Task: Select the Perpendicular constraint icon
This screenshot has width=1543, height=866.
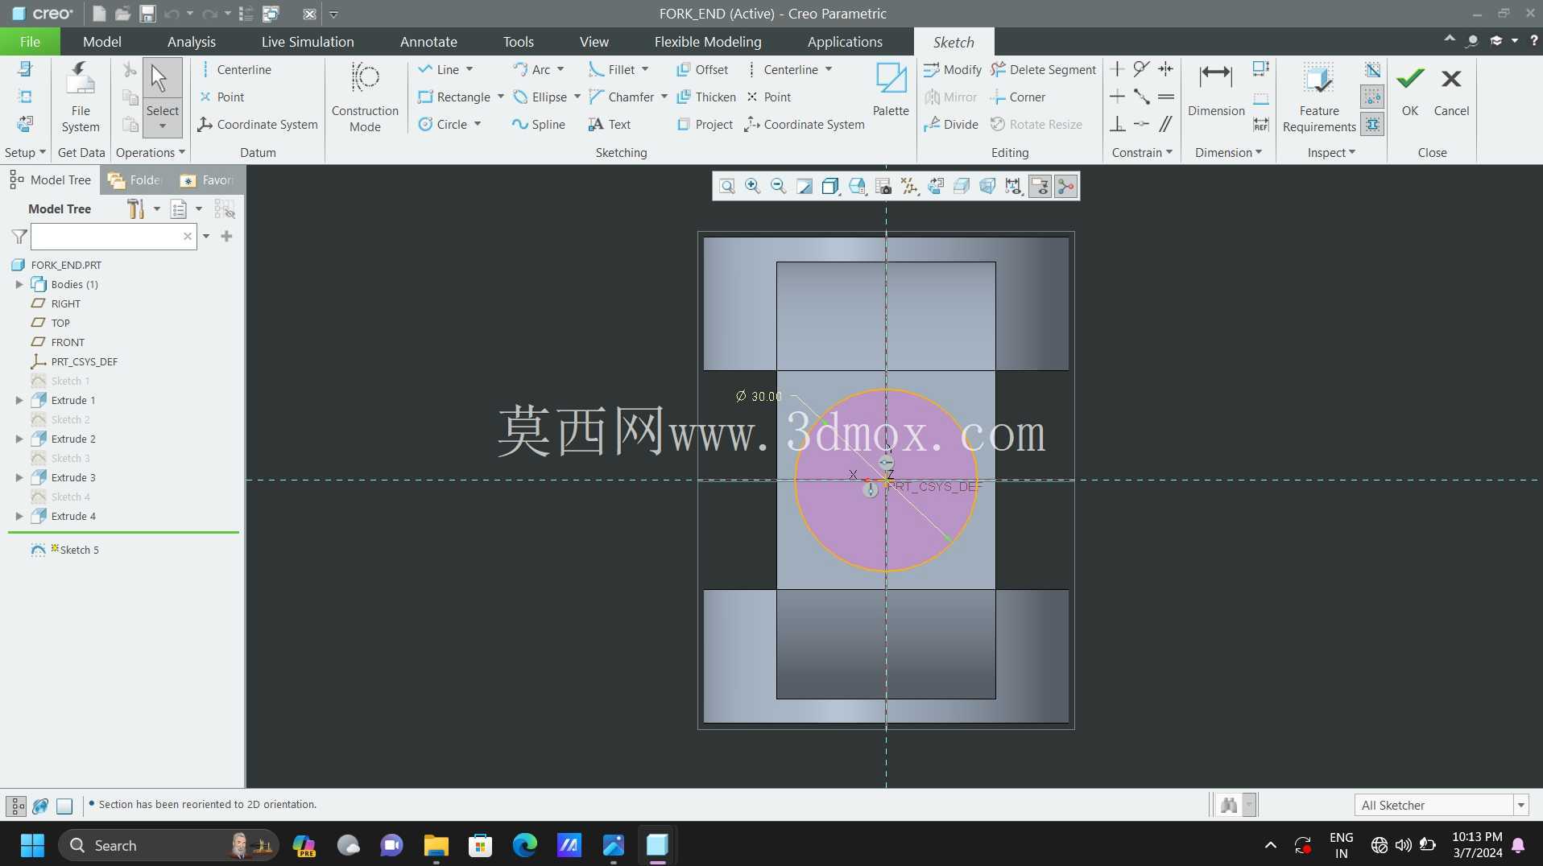Action: [1117, 124]
